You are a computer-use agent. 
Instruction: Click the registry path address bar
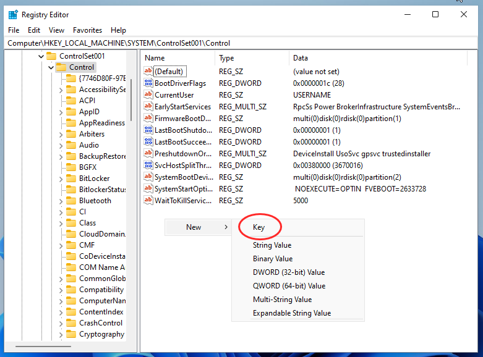click(241, 43)
